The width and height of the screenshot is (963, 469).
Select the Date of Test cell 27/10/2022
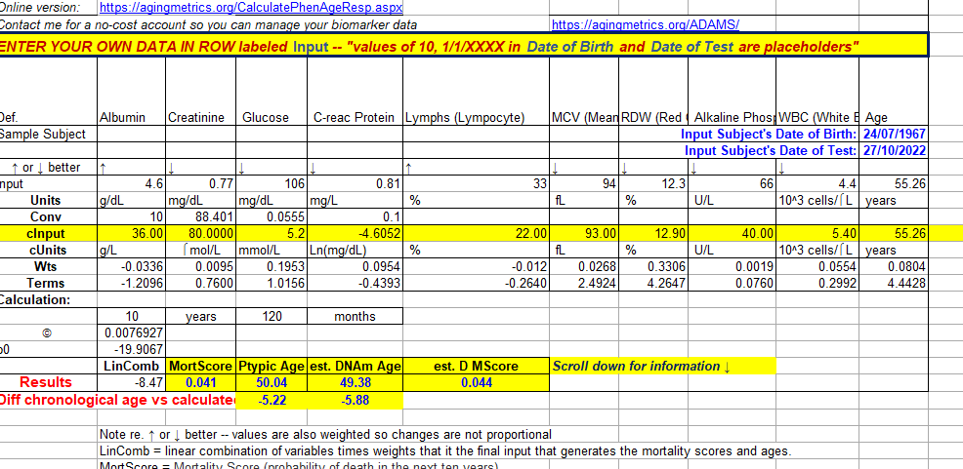(894, 151)
